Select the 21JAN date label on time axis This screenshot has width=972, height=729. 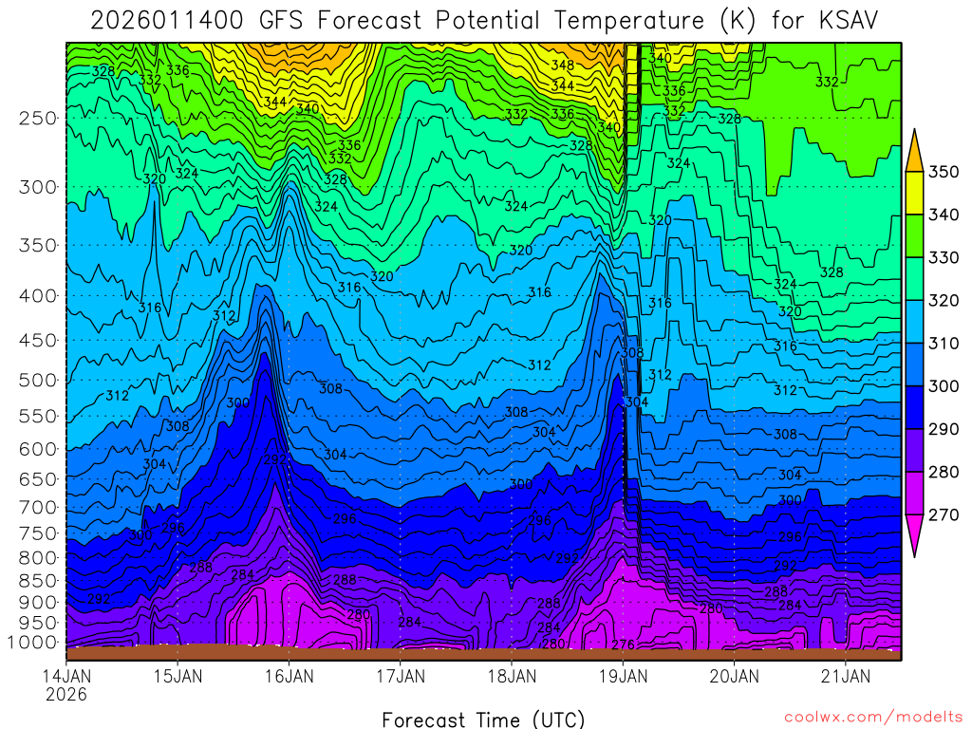(846, 676)
